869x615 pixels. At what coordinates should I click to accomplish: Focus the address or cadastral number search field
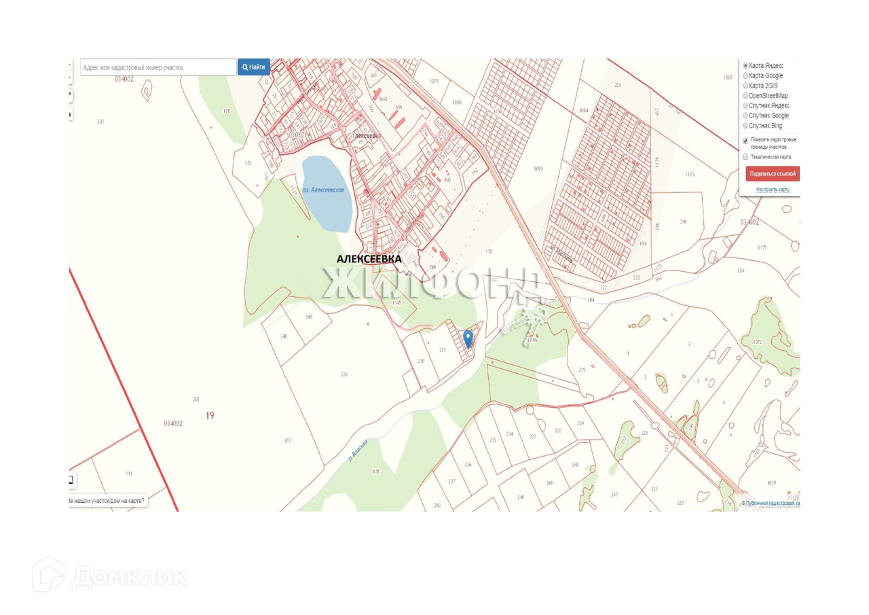point(158,67)
